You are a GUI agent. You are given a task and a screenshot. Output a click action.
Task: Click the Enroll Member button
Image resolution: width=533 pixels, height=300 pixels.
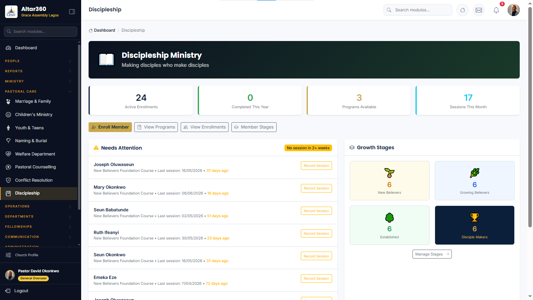click(110, 127)
